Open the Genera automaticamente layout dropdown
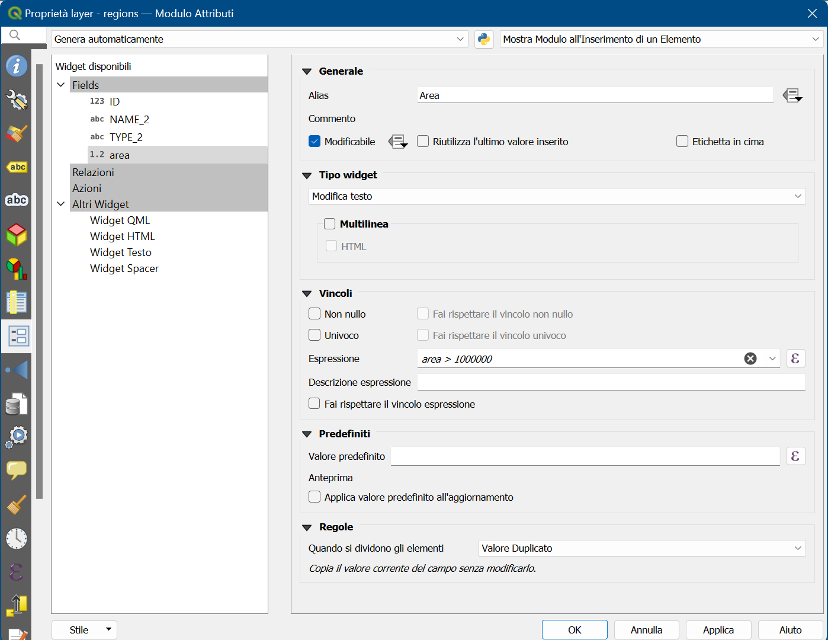Viewport: 828px width, 640px height. (x=259, y=39)
